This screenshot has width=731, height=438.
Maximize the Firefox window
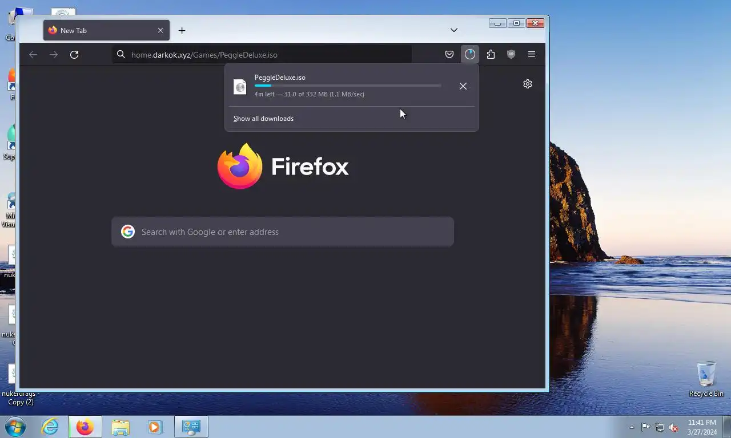point(516,23)
